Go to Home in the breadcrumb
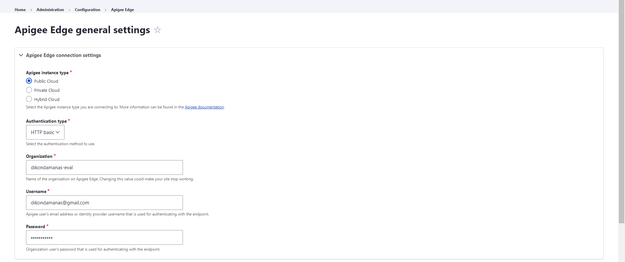625x262 pixels. [x=20, y=10]
